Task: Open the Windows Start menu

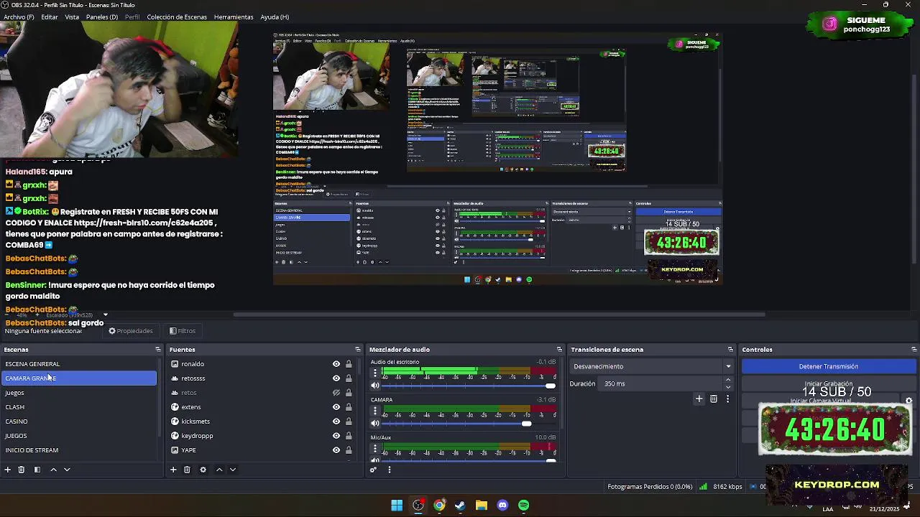Action: tap(397, 506)
